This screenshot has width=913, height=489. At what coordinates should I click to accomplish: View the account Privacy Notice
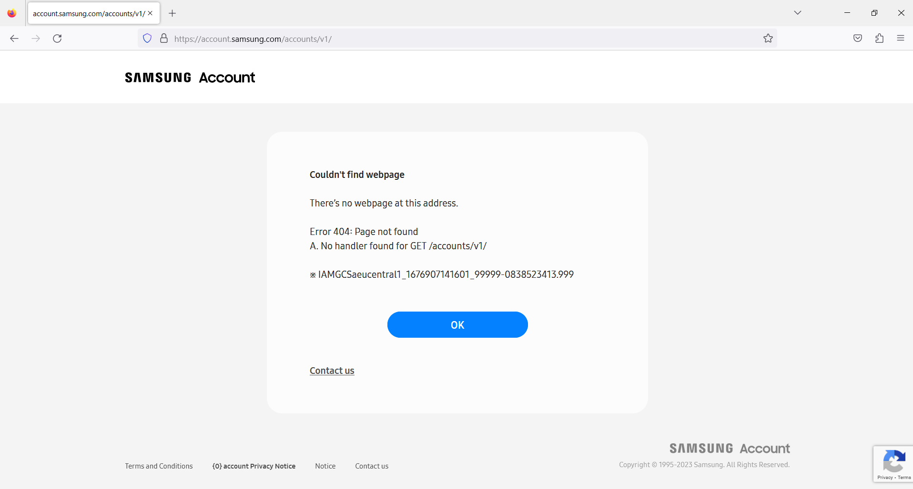click(x=254, y=466)
